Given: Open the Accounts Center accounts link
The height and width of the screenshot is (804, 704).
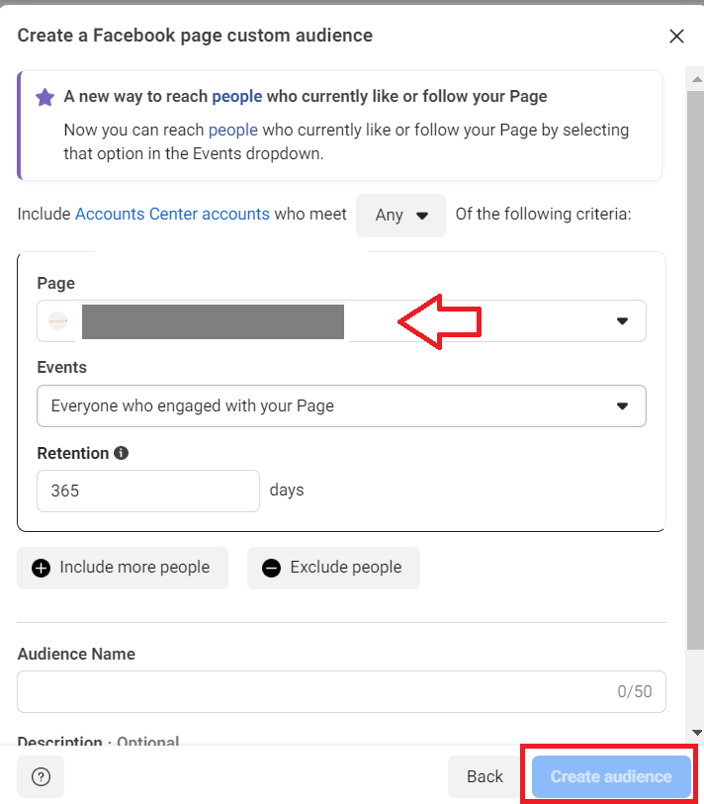Looking at the screenshot, I should click(x=172, y=214).
